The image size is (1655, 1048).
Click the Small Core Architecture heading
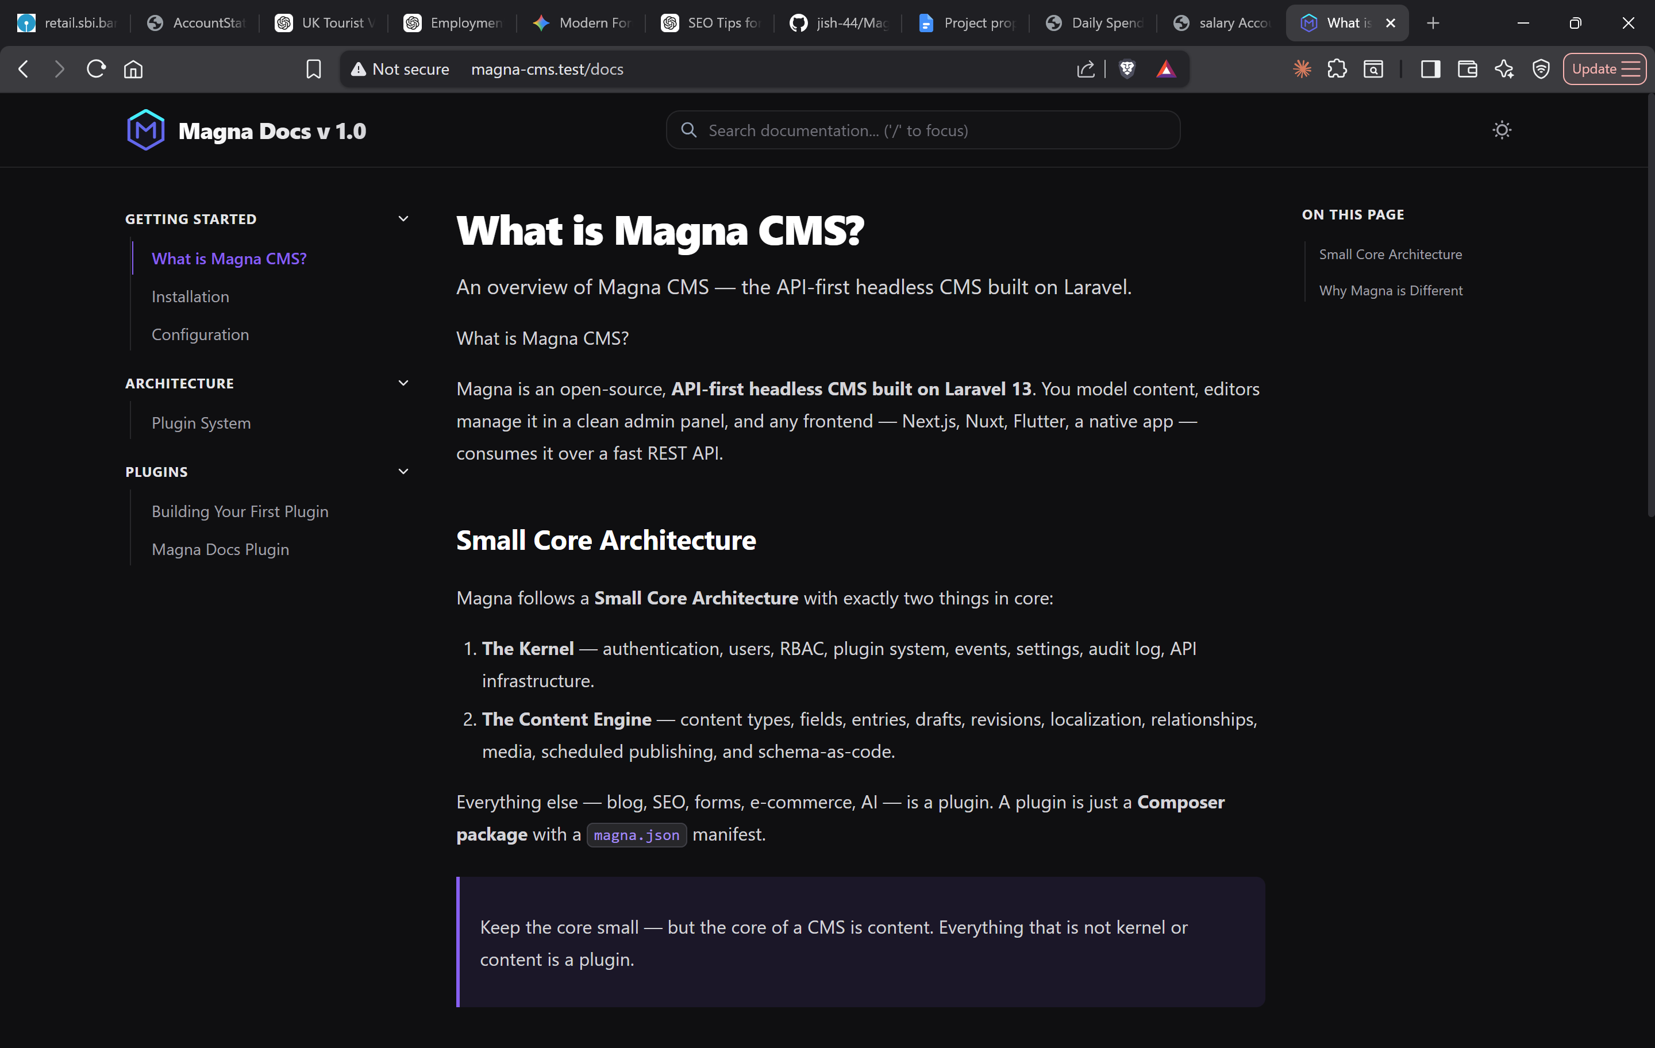pos(606,540)
